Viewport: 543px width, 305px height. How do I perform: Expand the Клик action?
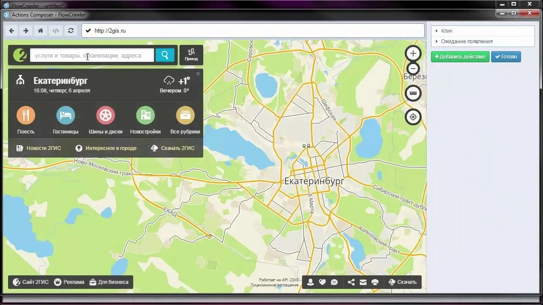[483, 31]
